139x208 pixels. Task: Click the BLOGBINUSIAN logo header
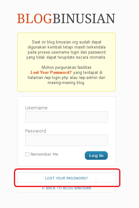click(66, 18)
